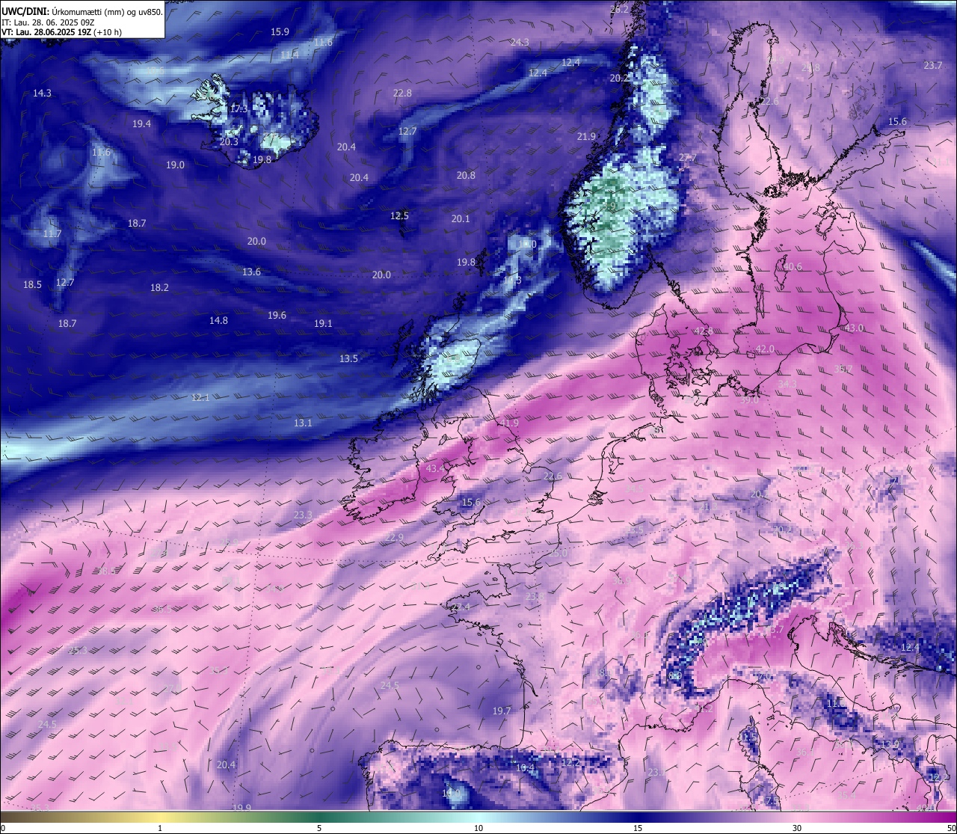Viewport: 957px width, 834px height.
Task: Click the 13.1 value label
Action: pyautogui.click(x=303, y=423)
